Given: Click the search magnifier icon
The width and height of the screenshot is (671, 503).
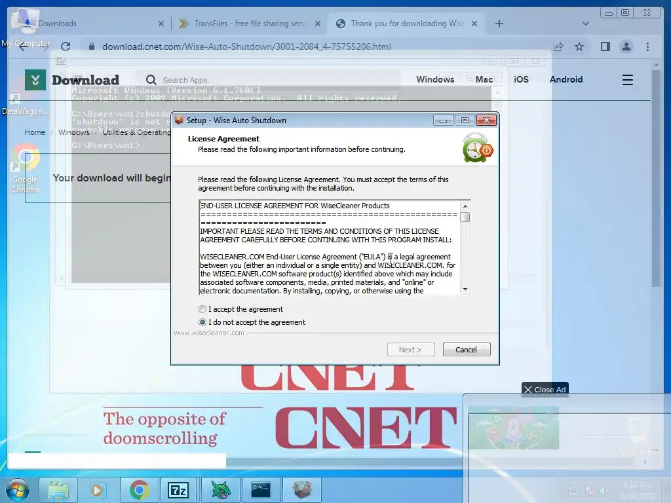Looking at the screenshot, I should pos(151,80).
